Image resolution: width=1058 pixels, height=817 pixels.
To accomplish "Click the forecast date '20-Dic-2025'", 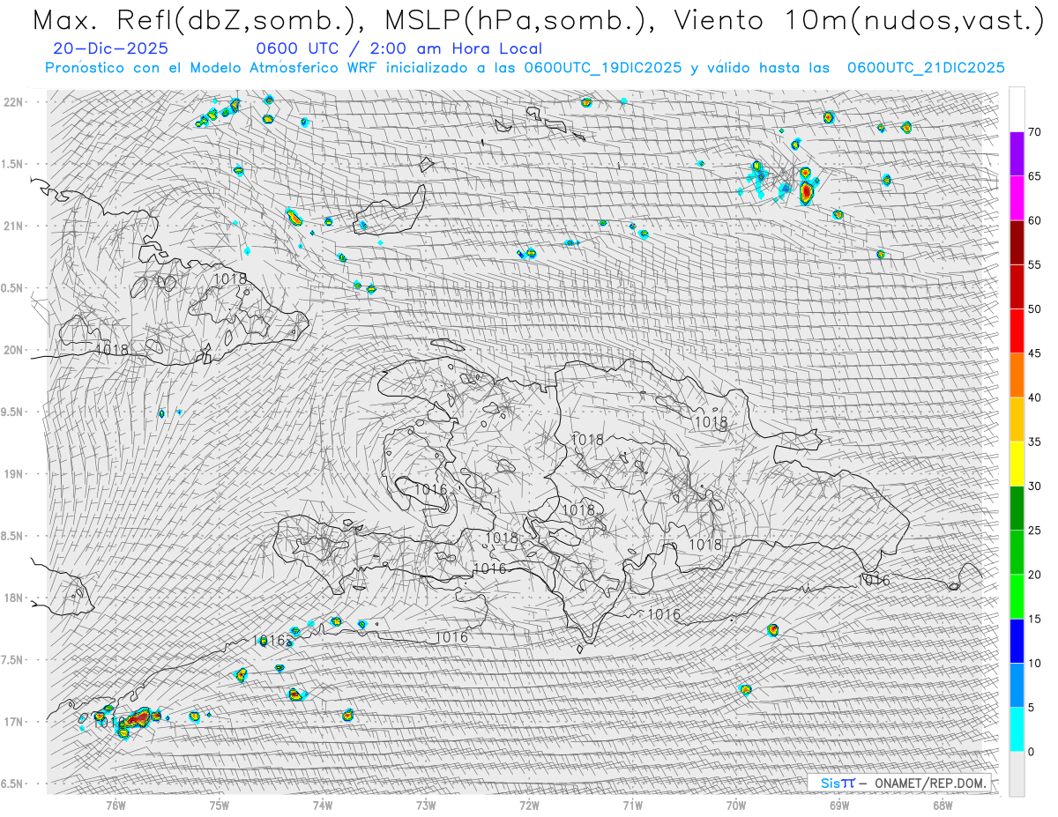I will click(110, 49).
